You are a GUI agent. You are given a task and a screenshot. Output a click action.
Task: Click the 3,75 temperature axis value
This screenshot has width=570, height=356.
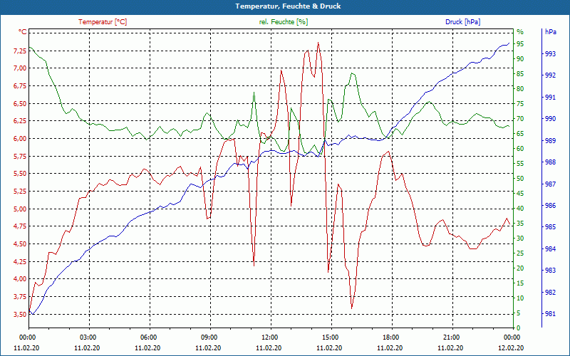[x=20, y=297]
